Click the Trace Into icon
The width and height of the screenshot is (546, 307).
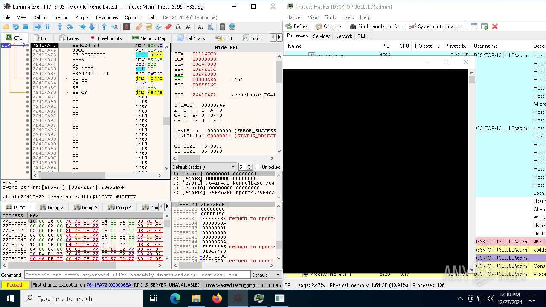(x=82, y=27)
